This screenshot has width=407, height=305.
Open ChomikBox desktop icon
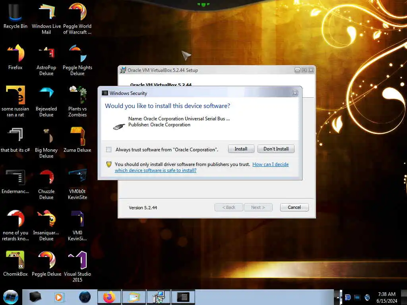click(x=16, y=264)
